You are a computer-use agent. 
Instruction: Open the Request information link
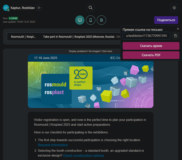click(53, 145)
